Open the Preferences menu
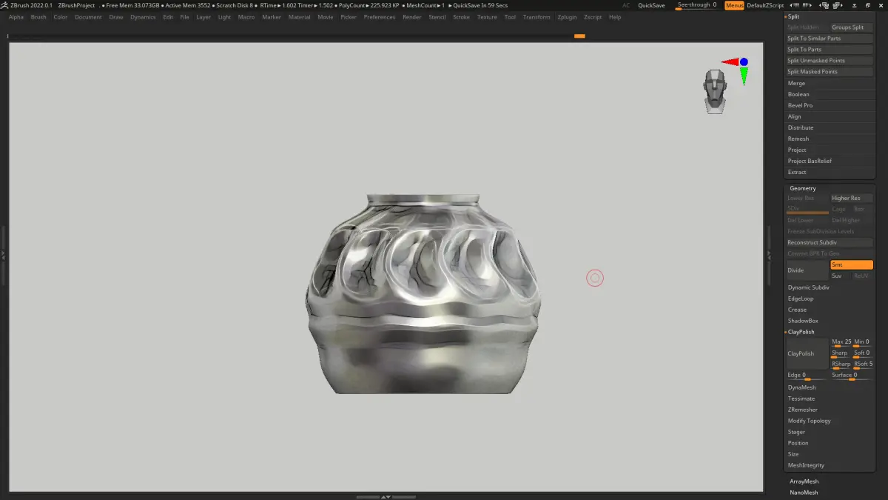This screenshot has height=500, width=888. tap(380, 17)
